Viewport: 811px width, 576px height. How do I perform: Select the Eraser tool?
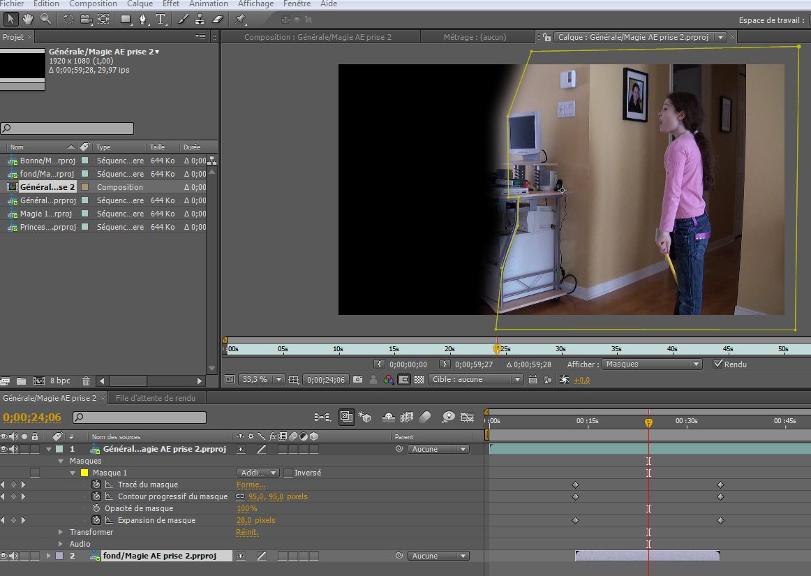tap(216, 19)
